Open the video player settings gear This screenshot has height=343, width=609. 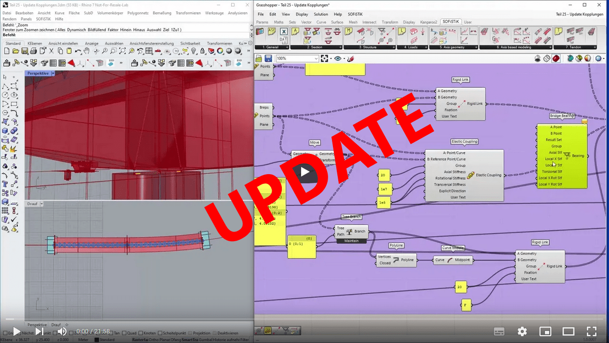click(522, 331)
